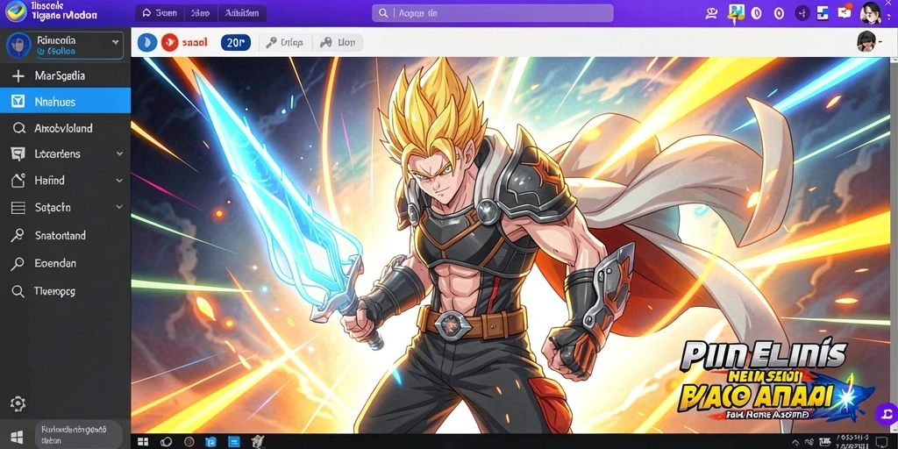This screenshot has width=898, height=449.
Task: Click the Drileps toolbar button
Action: pos(285,42)
